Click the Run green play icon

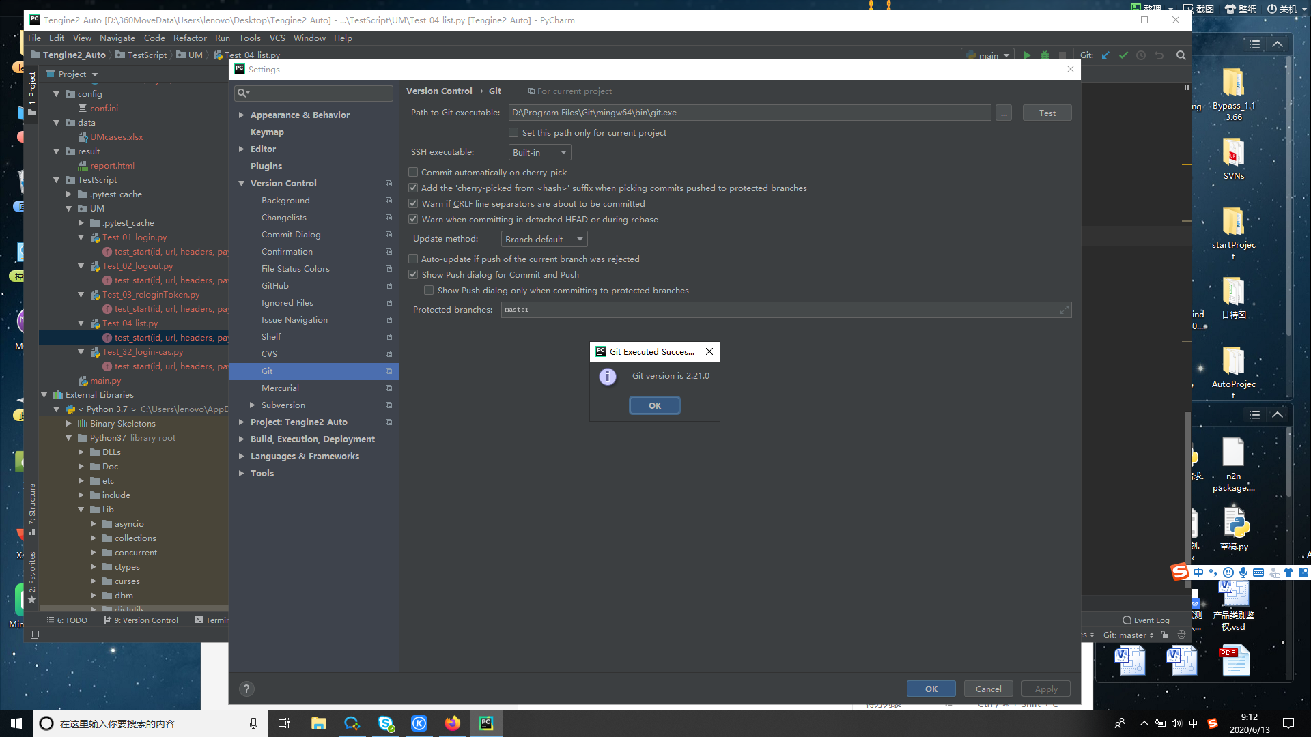point(1027,55)
